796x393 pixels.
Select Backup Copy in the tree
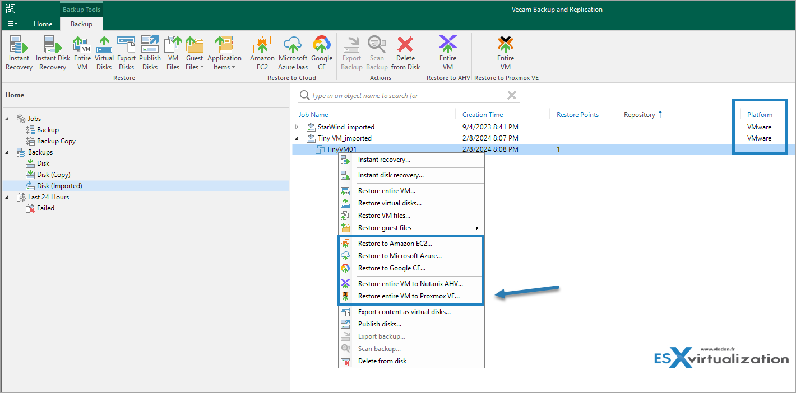(56, 141)
